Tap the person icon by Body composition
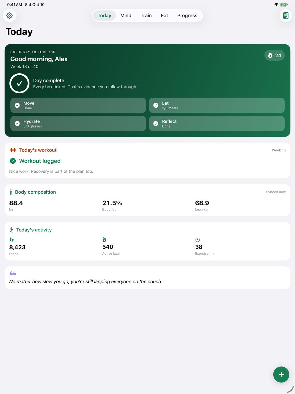The height and width of the screenshot is (394, 295). point(11,192)
